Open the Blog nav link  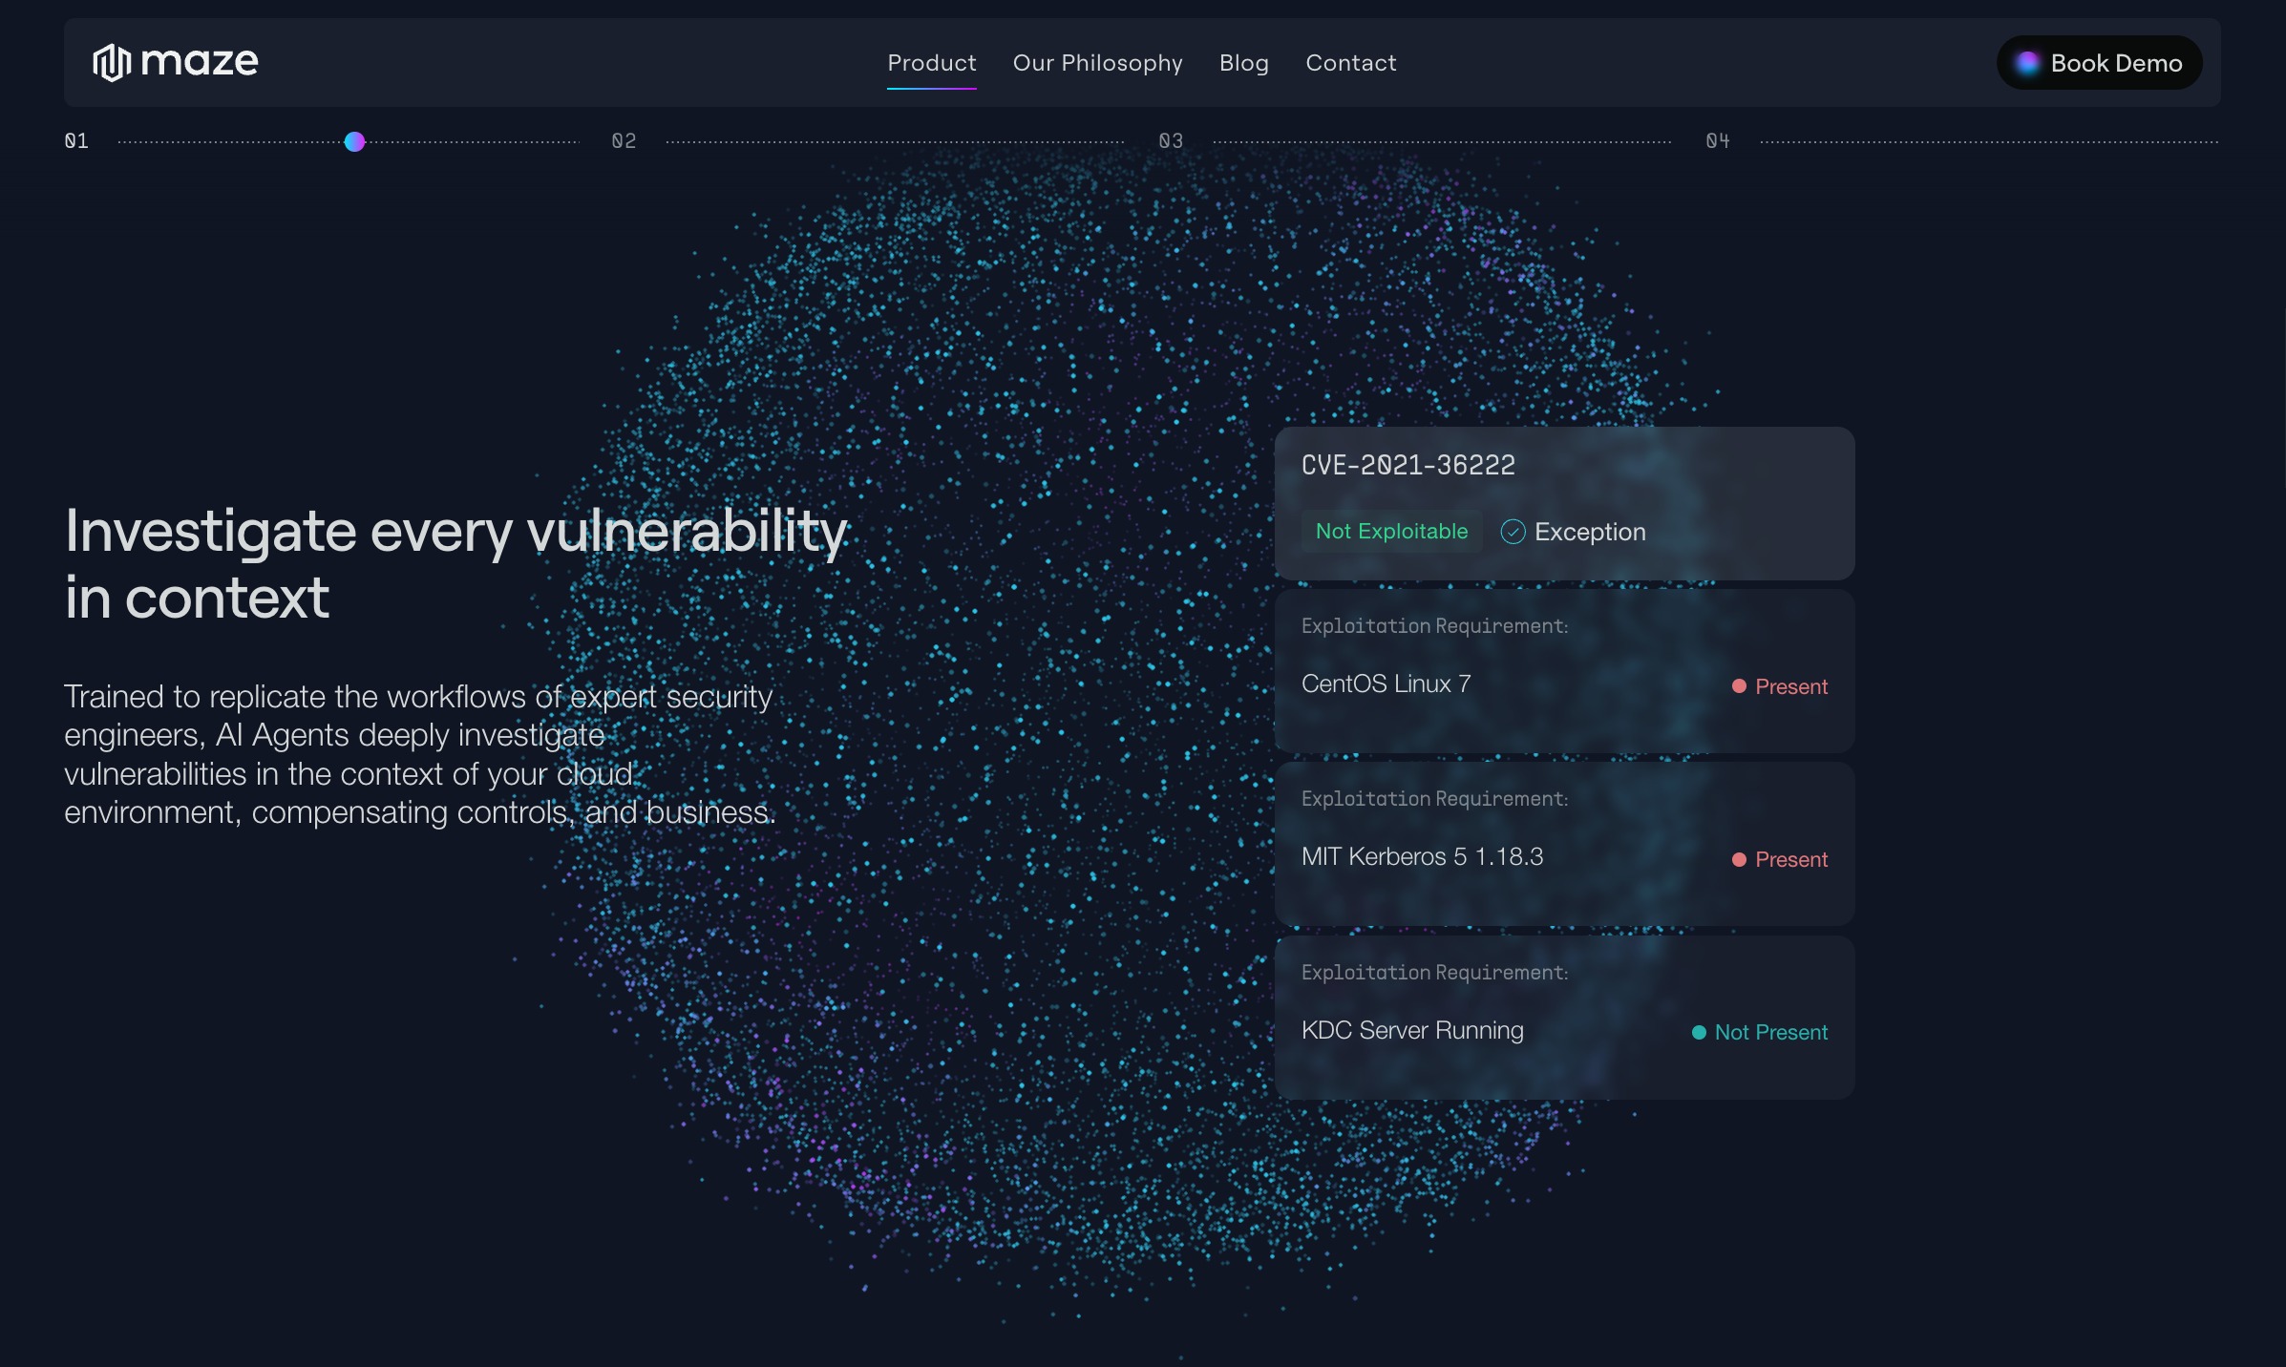pos(1243,63)
